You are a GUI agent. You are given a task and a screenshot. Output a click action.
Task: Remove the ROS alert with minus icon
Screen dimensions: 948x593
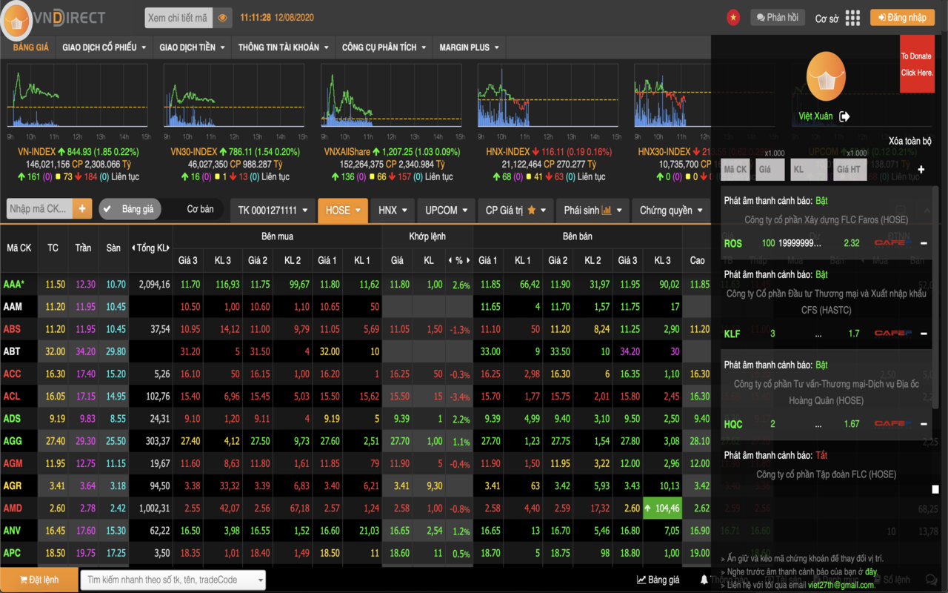click(x=924, y=243)
